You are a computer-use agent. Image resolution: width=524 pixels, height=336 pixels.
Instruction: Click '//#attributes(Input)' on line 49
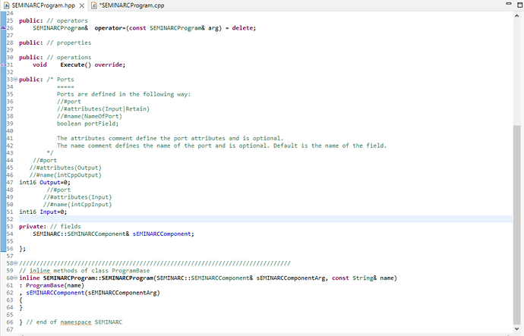pos(77,197)
